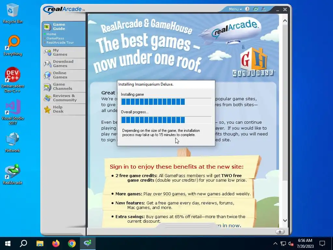
Task: Open the Help Desk section
Action: coord(64,109)
